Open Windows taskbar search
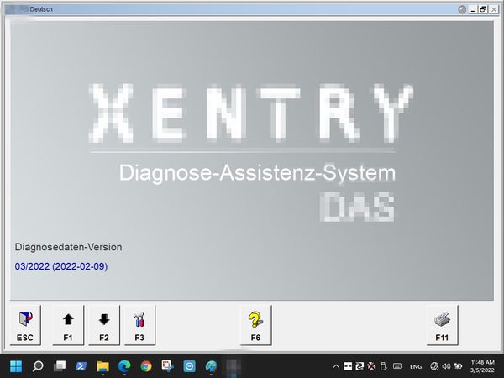This screenshot has height=378, width=504. coord(38,366)
